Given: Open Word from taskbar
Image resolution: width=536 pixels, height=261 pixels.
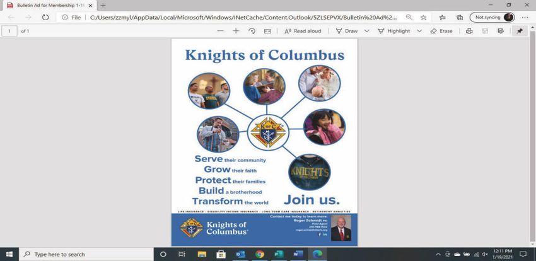Looking at the screenshot, I should click(x=298, y=254).
